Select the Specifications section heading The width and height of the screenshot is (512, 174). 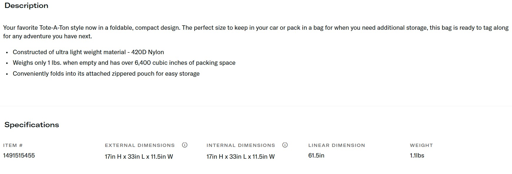32,125
